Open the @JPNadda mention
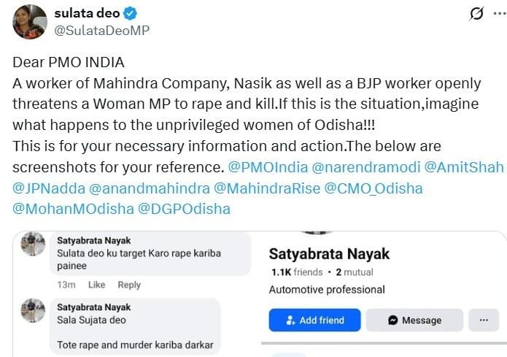The height and width of the screenshot is (357, 507). [48, 188]
